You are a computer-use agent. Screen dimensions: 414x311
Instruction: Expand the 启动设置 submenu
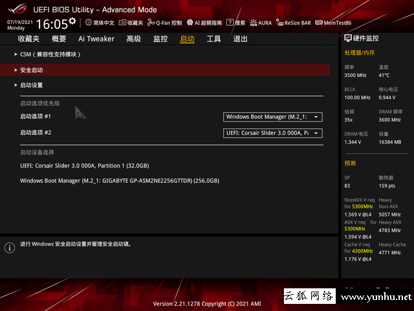165,85
